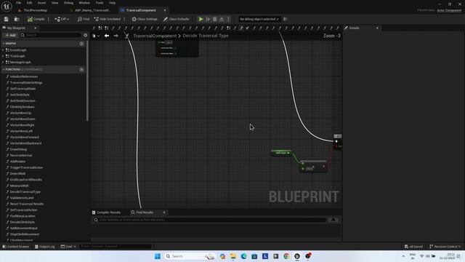Select the DetectWall function
Image resolution: width=465 pixels, height=262 pixels.
17,173
